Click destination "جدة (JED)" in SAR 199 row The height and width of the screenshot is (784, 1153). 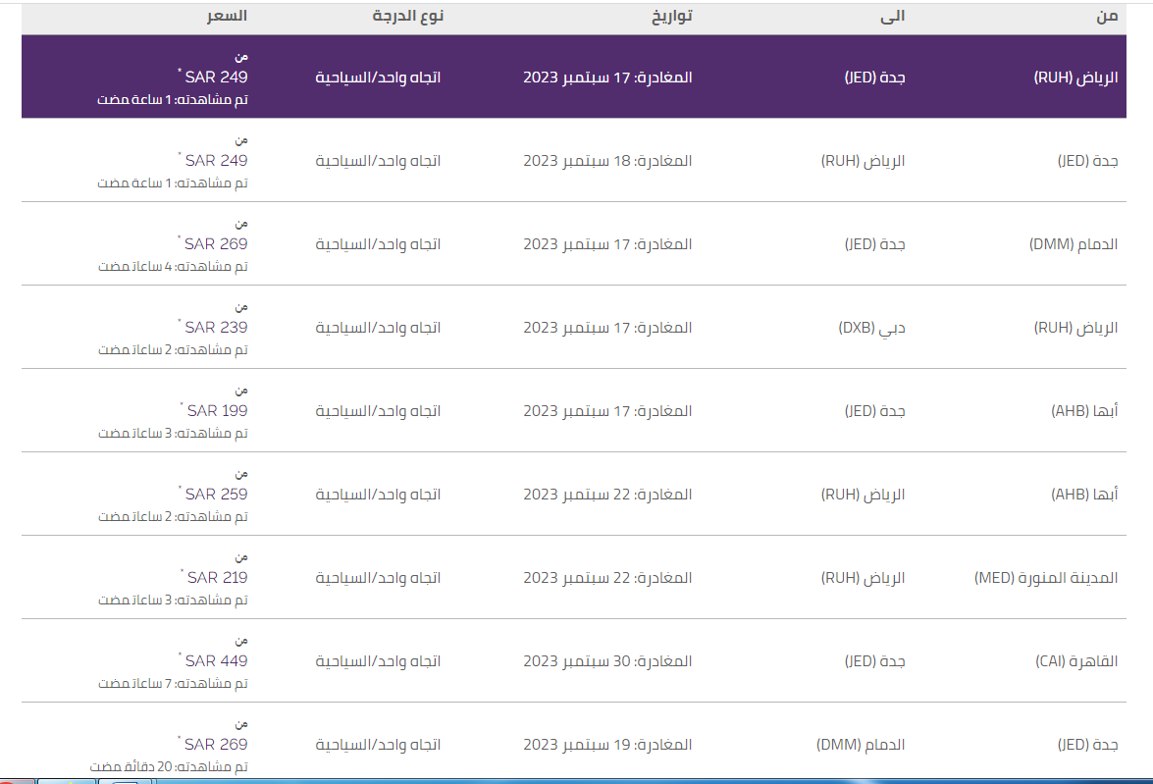pyautogui.click(x=874, y=411)
